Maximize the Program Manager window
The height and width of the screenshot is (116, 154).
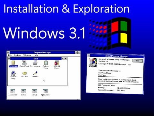(x=79, y=53)
